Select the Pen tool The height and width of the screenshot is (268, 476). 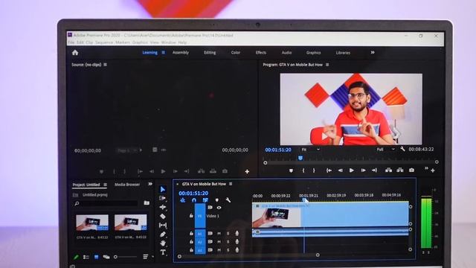tap(163, 234)
